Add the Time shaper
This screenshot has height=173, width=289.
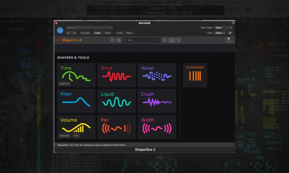pos(76,75)
